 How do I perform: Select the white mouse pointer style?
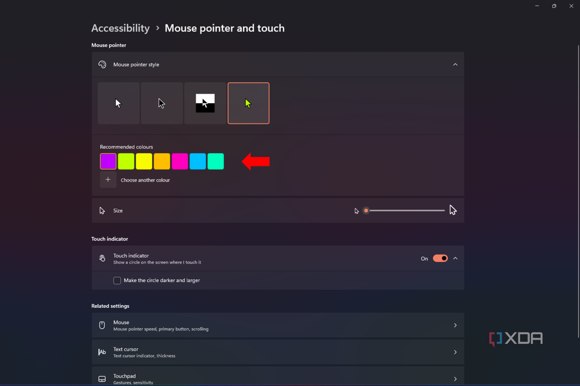pyautogui.click(x=118, y=103)
